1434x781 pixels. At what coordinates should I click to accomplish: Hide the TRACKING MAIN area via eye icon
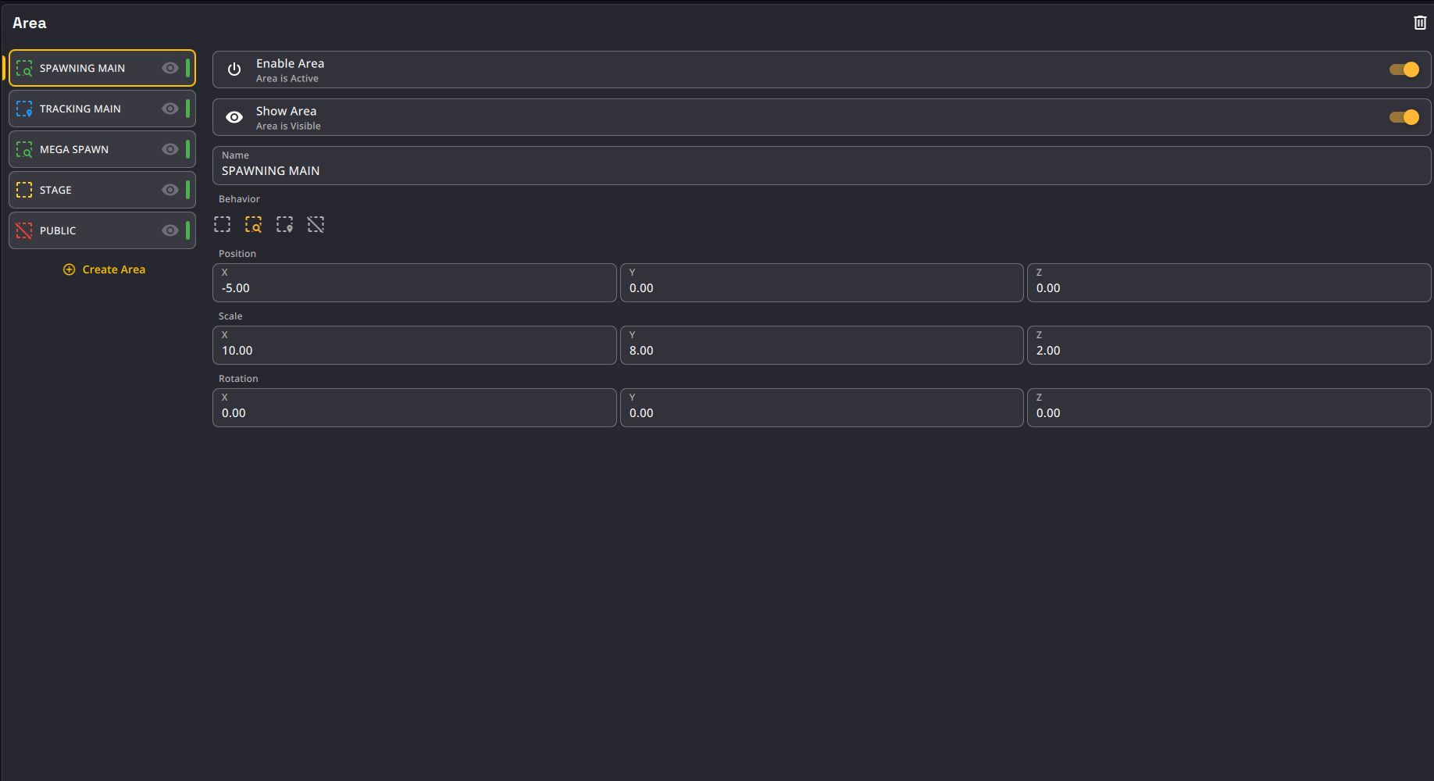pos(169,109)
